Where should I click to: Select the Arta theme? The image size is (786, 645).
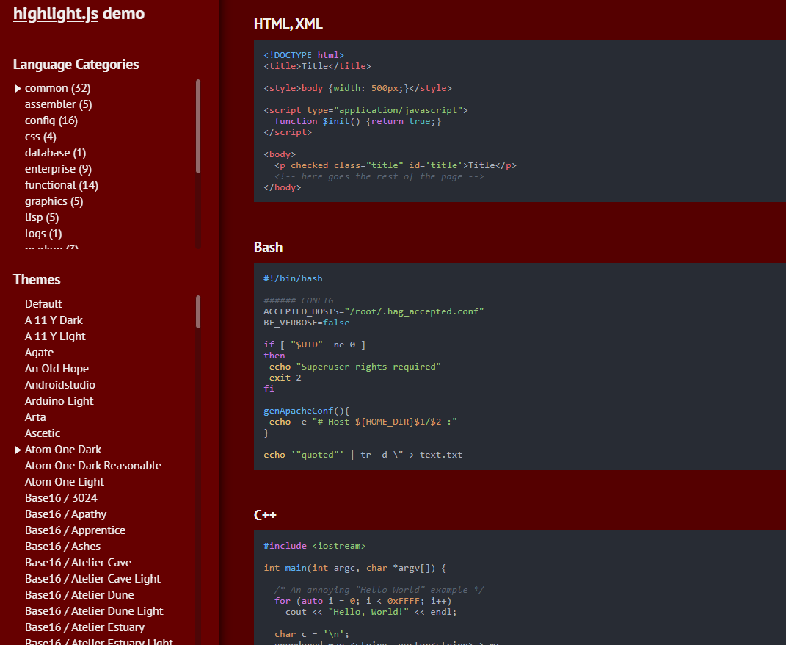tap(35, 417)
